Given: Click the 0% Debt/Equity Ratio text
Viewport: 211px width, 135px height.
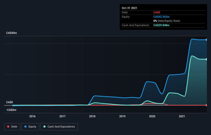Looking at the screenshot, I should point(167,21).
